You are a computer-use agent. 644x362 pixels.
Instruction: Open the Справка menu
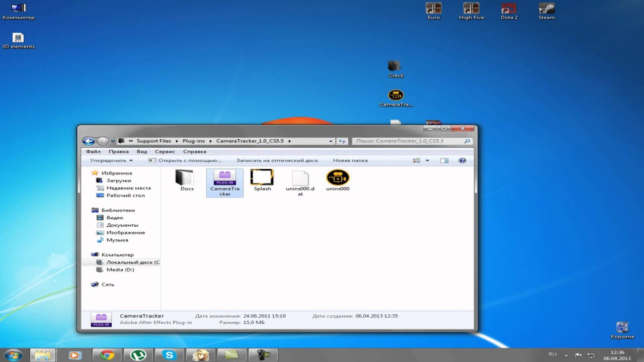[195, 151]
